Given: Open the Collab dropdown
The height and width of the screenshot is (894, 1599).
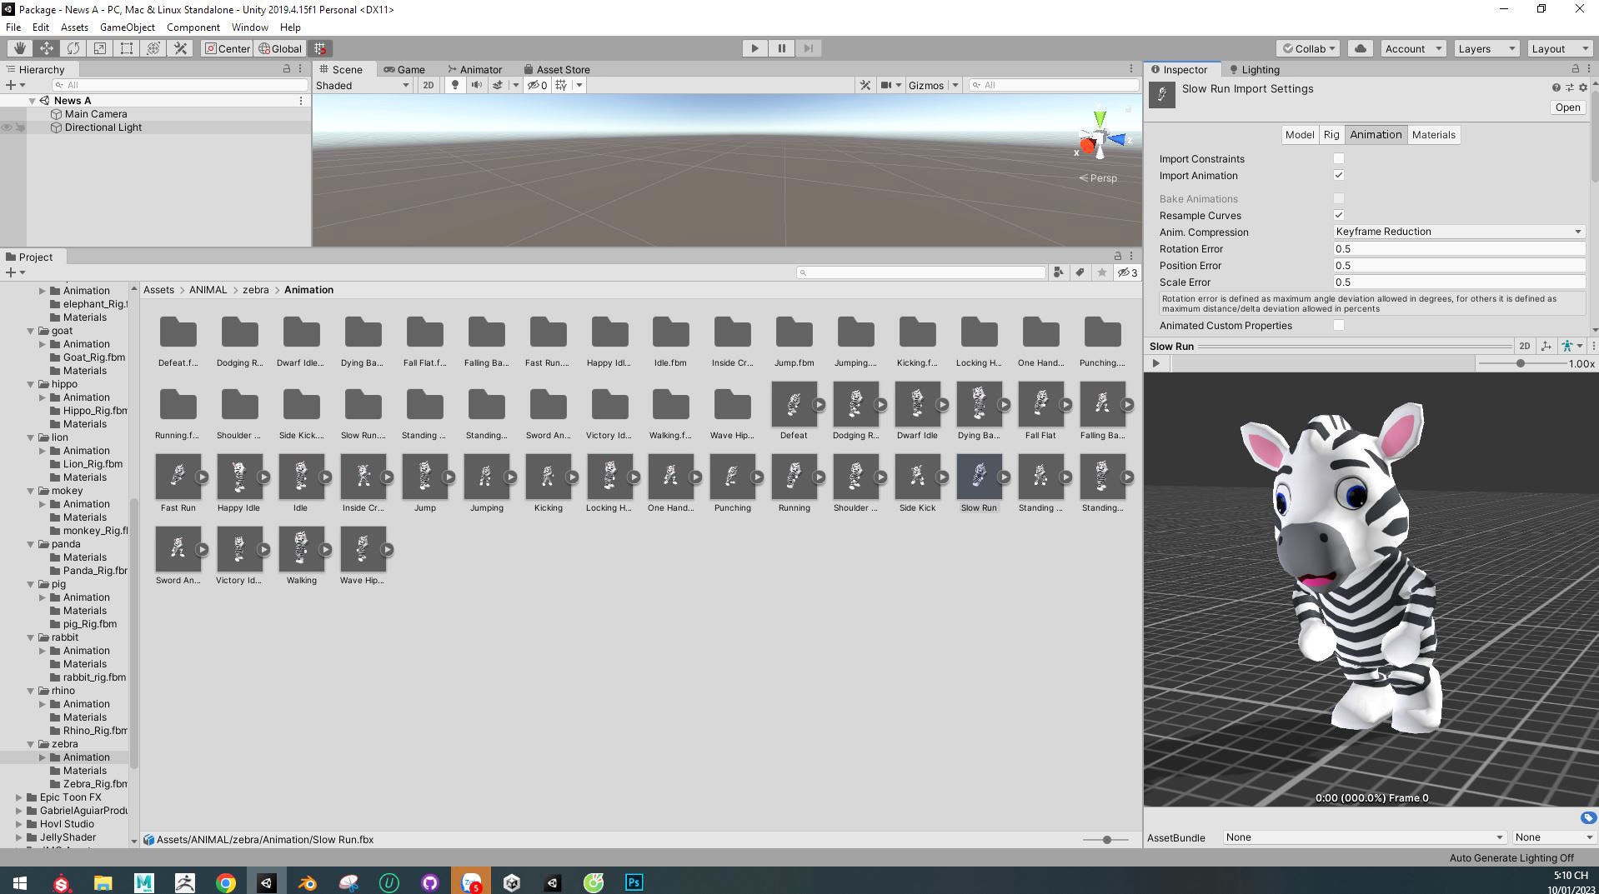Looking at the screenshot, I should [1307, 48].
